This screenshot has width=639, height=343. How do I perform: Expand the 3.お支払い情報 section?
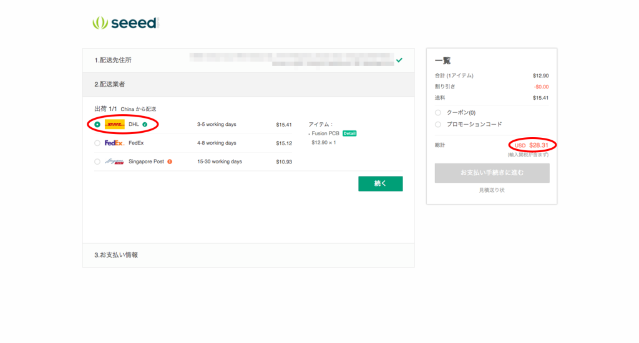pyautogui.click(x=117, y=255)
